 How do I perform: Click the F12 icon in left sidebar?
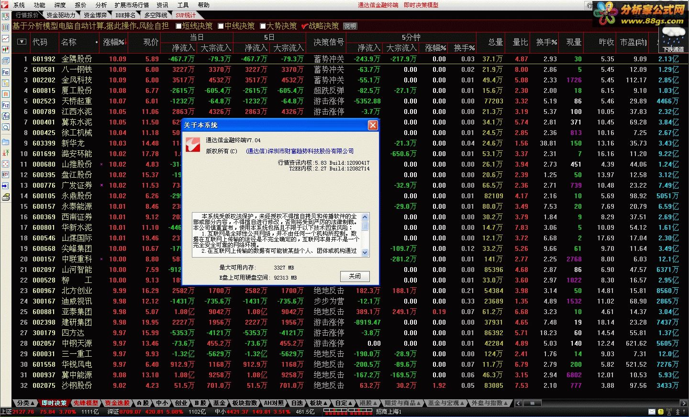coord(6,105)
